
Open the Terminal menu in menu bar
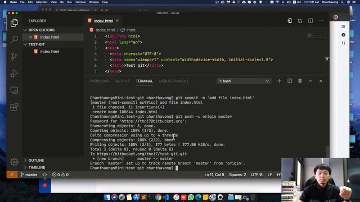pos(80,2)
